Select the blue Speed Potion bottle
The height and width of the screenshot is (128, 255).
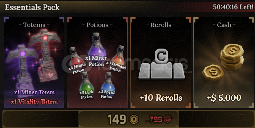(108, 84)
